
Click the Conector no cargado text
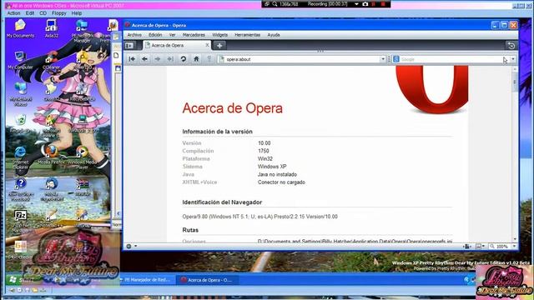click(x=281, y=182)
